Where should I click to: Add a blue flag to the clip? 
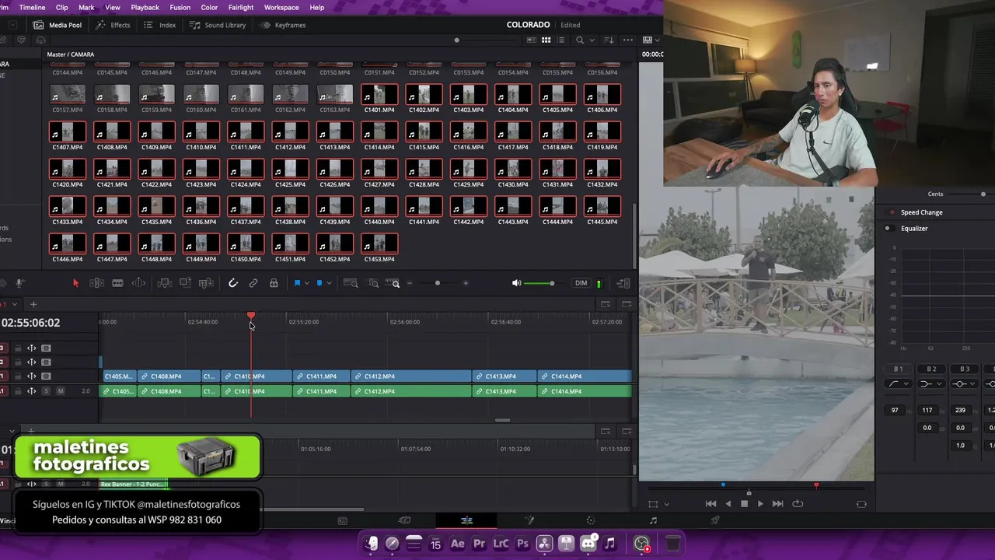(297, 283)
